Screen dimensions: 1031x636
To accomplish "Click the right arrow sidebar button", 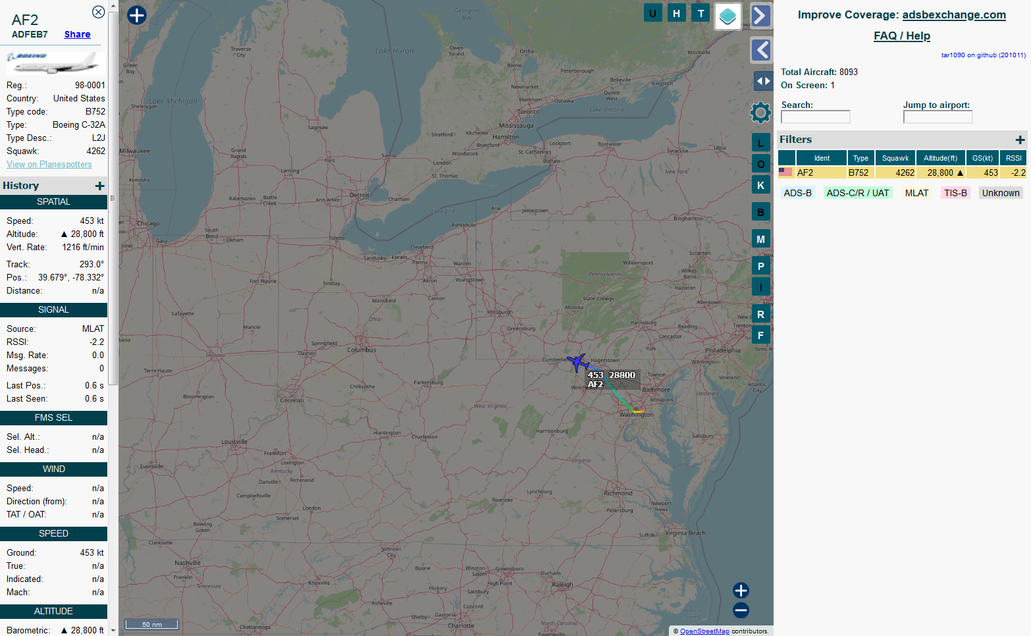I will tap(760, 16).
